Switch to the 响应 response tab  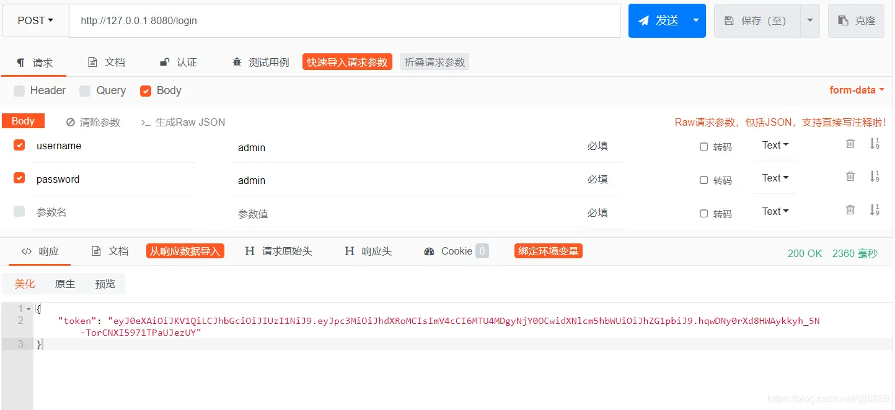40,251
